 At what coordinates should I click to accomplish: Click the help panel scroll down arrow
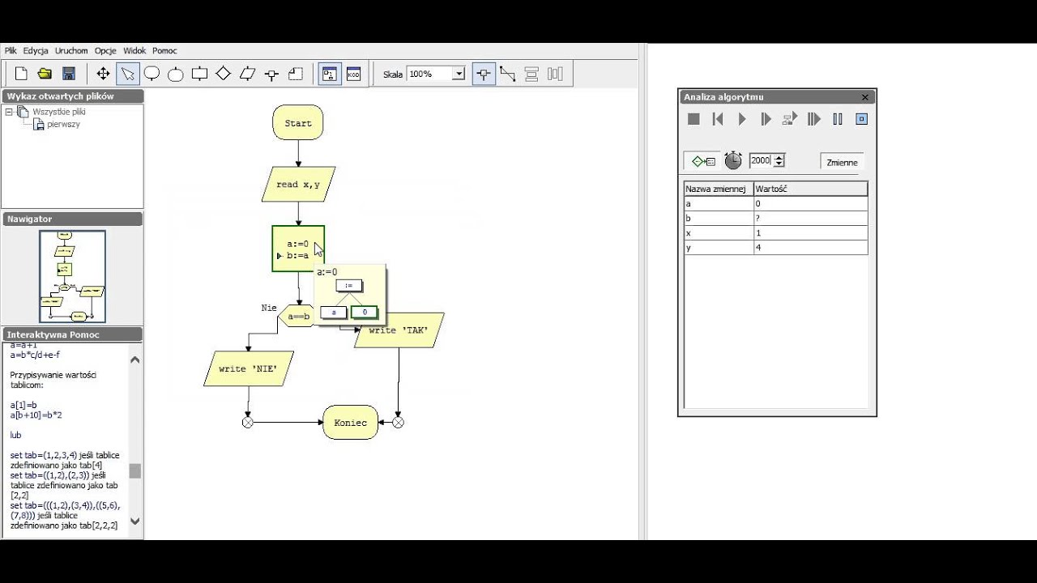pyautogui.click(x=135, y=521)
